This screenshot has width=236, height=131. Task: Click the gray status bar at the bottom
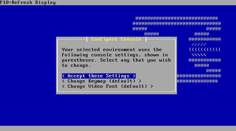[x=118, y=128]
